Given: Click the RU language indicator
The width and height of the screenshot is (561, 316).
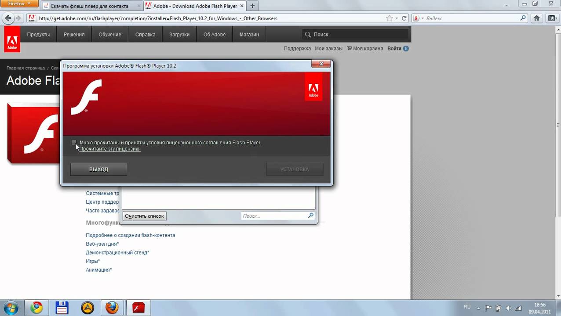Looking at the screenshot, I should (x=467, y=307).
